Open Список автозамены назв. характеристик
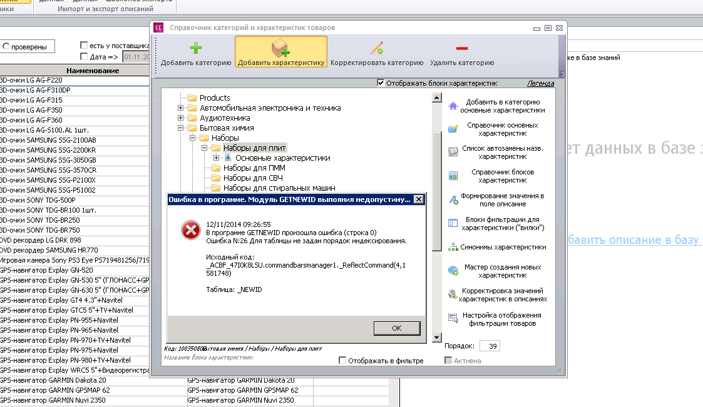Screen dimensions: 703x407 click(497, 152)
